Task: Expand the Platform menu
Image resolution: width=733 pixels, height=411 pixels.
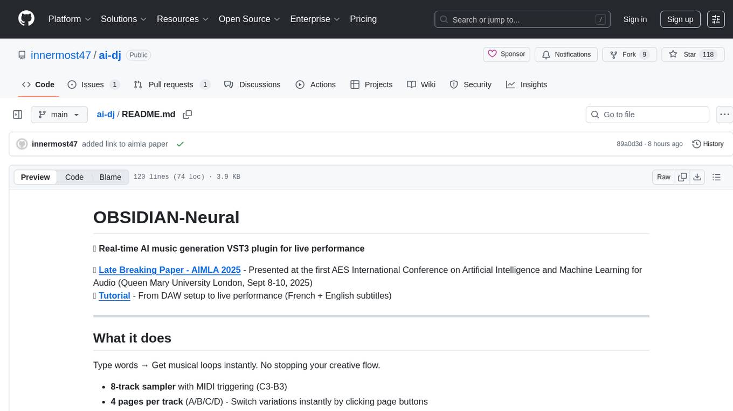Action: click(x=70, y=19)
